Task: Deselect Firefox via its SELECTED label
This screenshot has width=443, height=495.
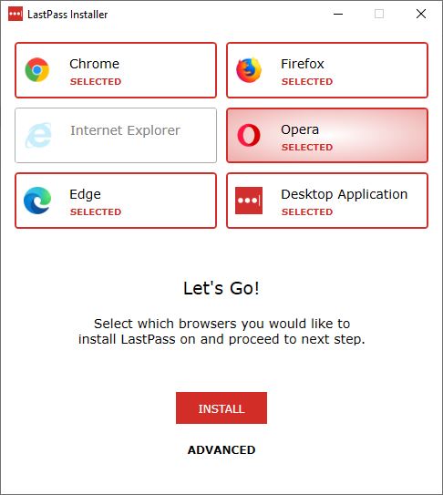Action: 307,81
